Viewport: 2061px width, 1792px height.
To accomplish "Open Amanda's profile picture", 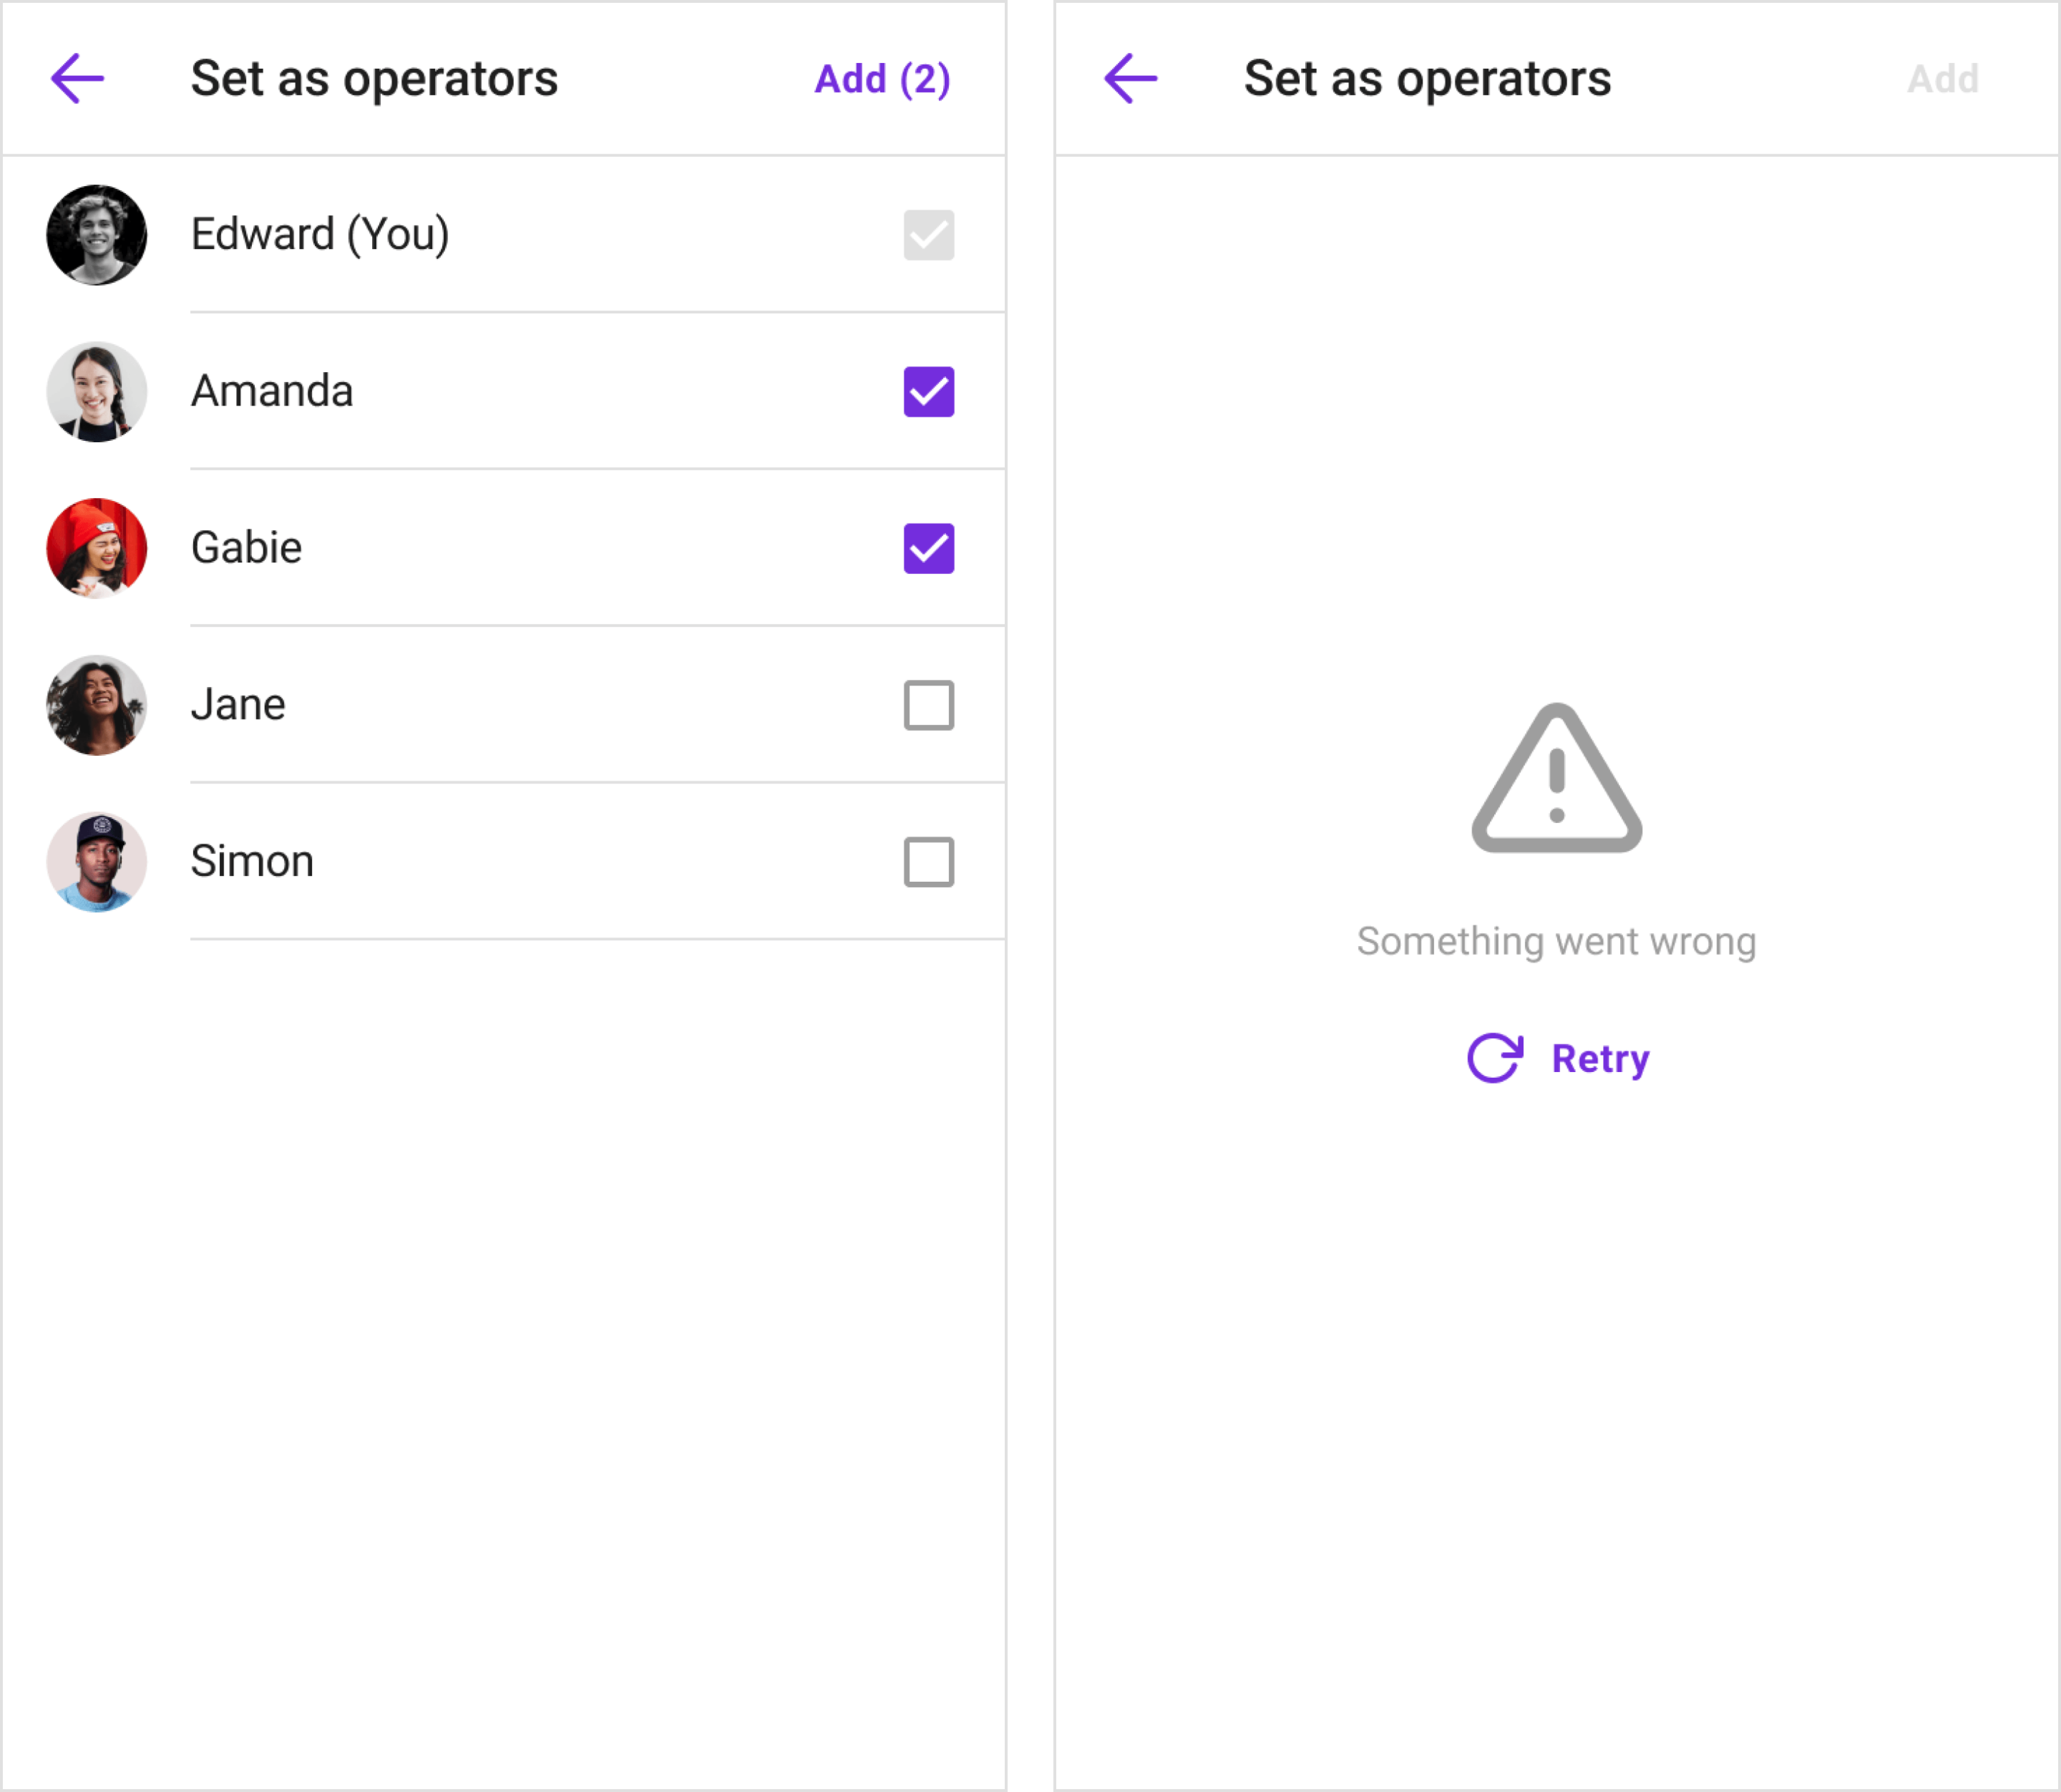I will 97,392.
